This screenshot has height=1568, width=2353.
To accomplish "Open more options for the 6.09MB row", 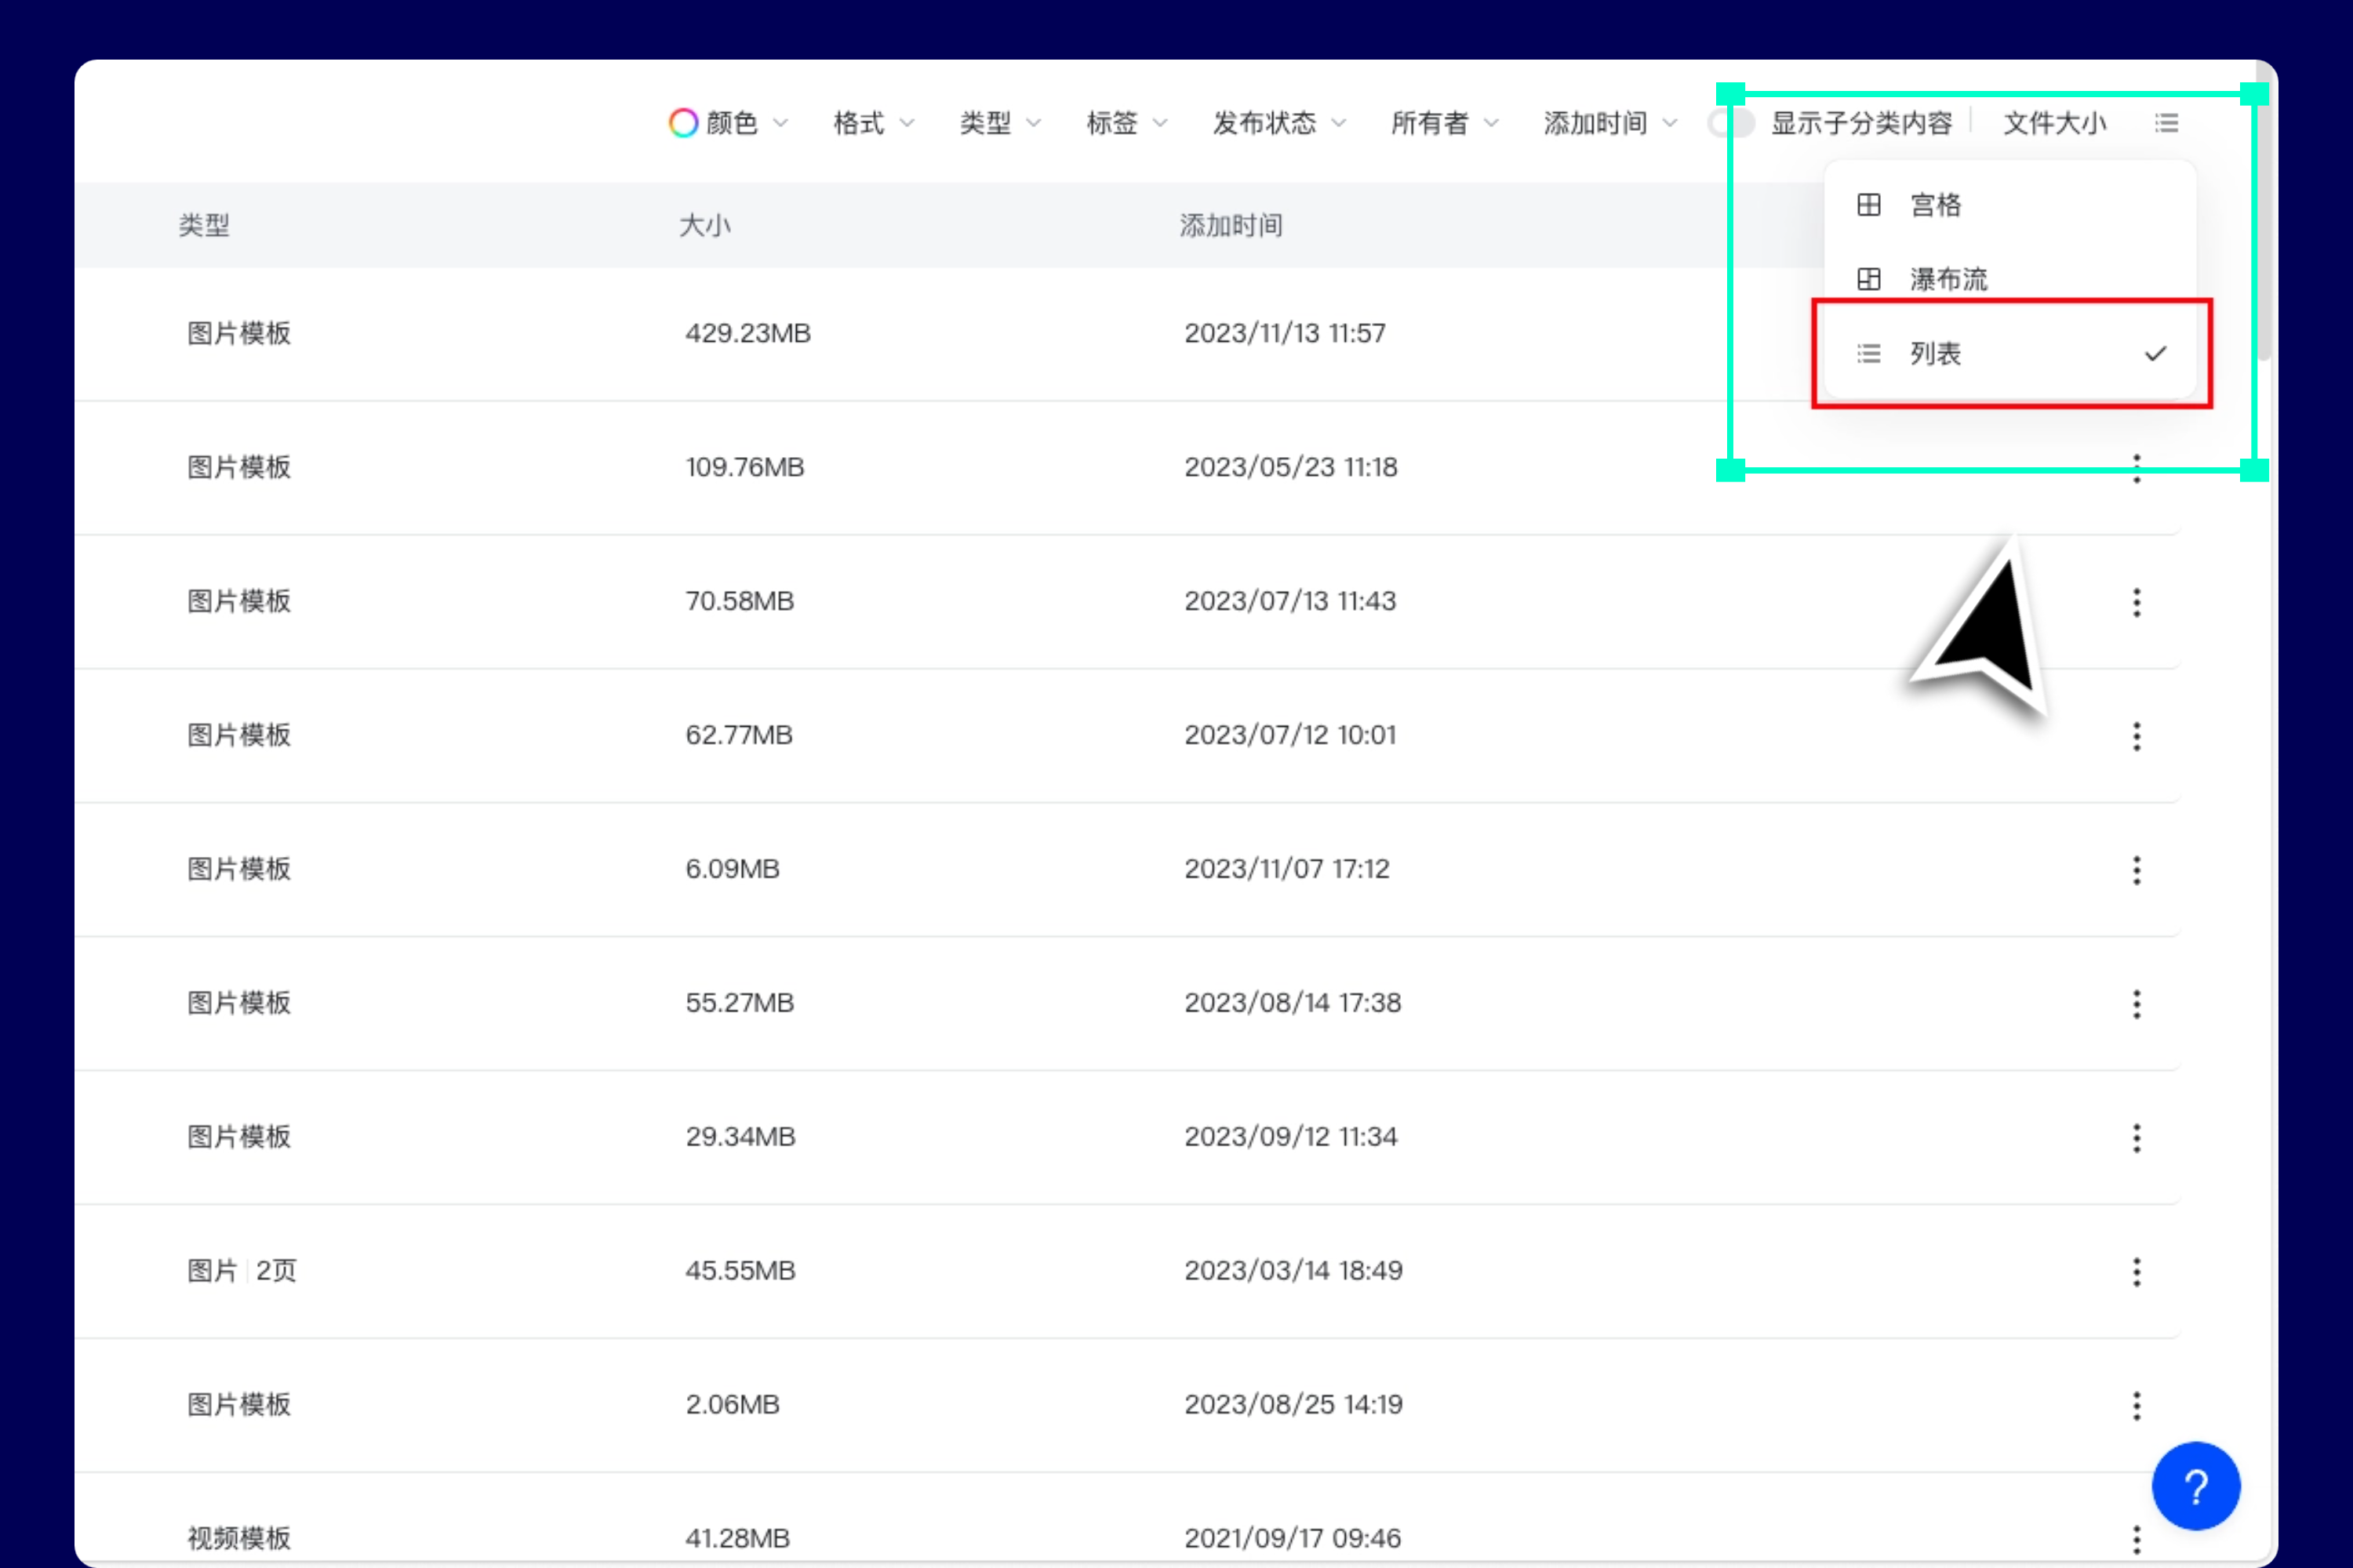I will click(x=2137, y=870).
